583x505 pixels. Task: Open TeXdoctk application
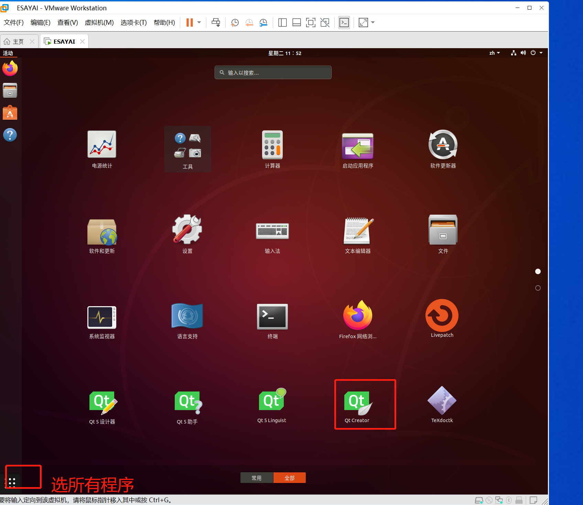click(442, 402)
